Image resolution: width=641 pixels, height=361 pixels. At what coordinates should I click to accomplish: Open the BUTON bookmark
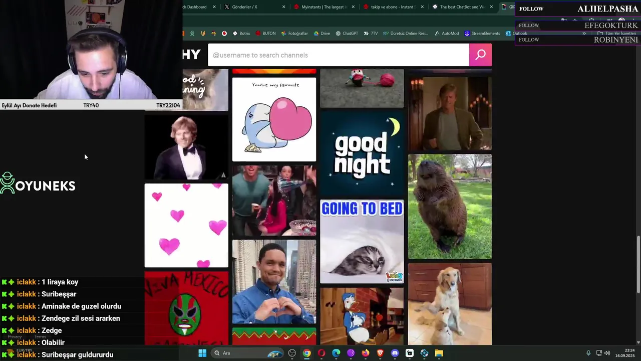(265, 34)
